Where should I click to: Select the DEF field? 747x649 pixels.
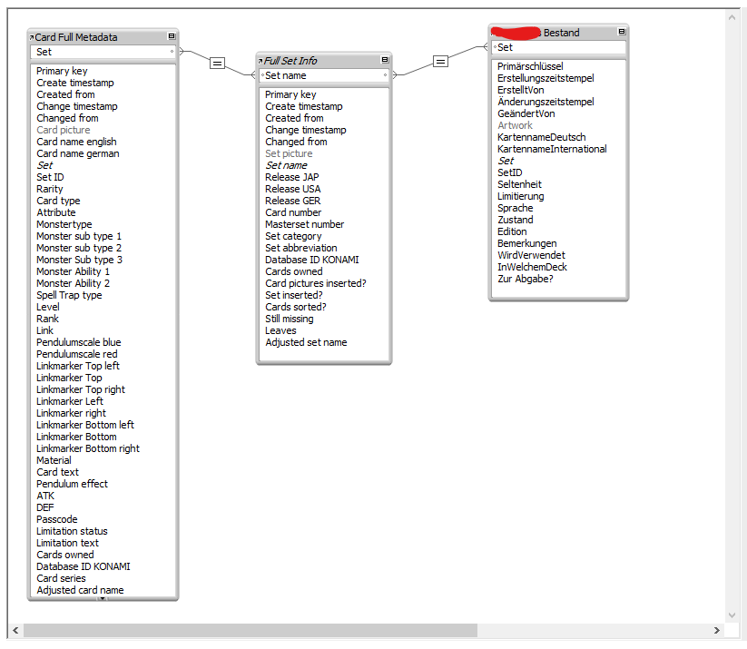click(x=45, y=507)
